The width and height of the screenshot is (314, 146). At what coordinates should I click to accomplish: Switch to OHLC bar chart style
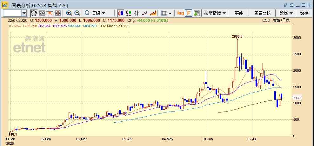137,13
